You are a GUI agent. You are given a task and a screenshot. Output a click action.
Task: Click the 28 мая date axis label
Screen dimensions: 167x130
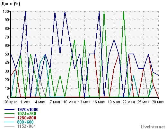158,102
